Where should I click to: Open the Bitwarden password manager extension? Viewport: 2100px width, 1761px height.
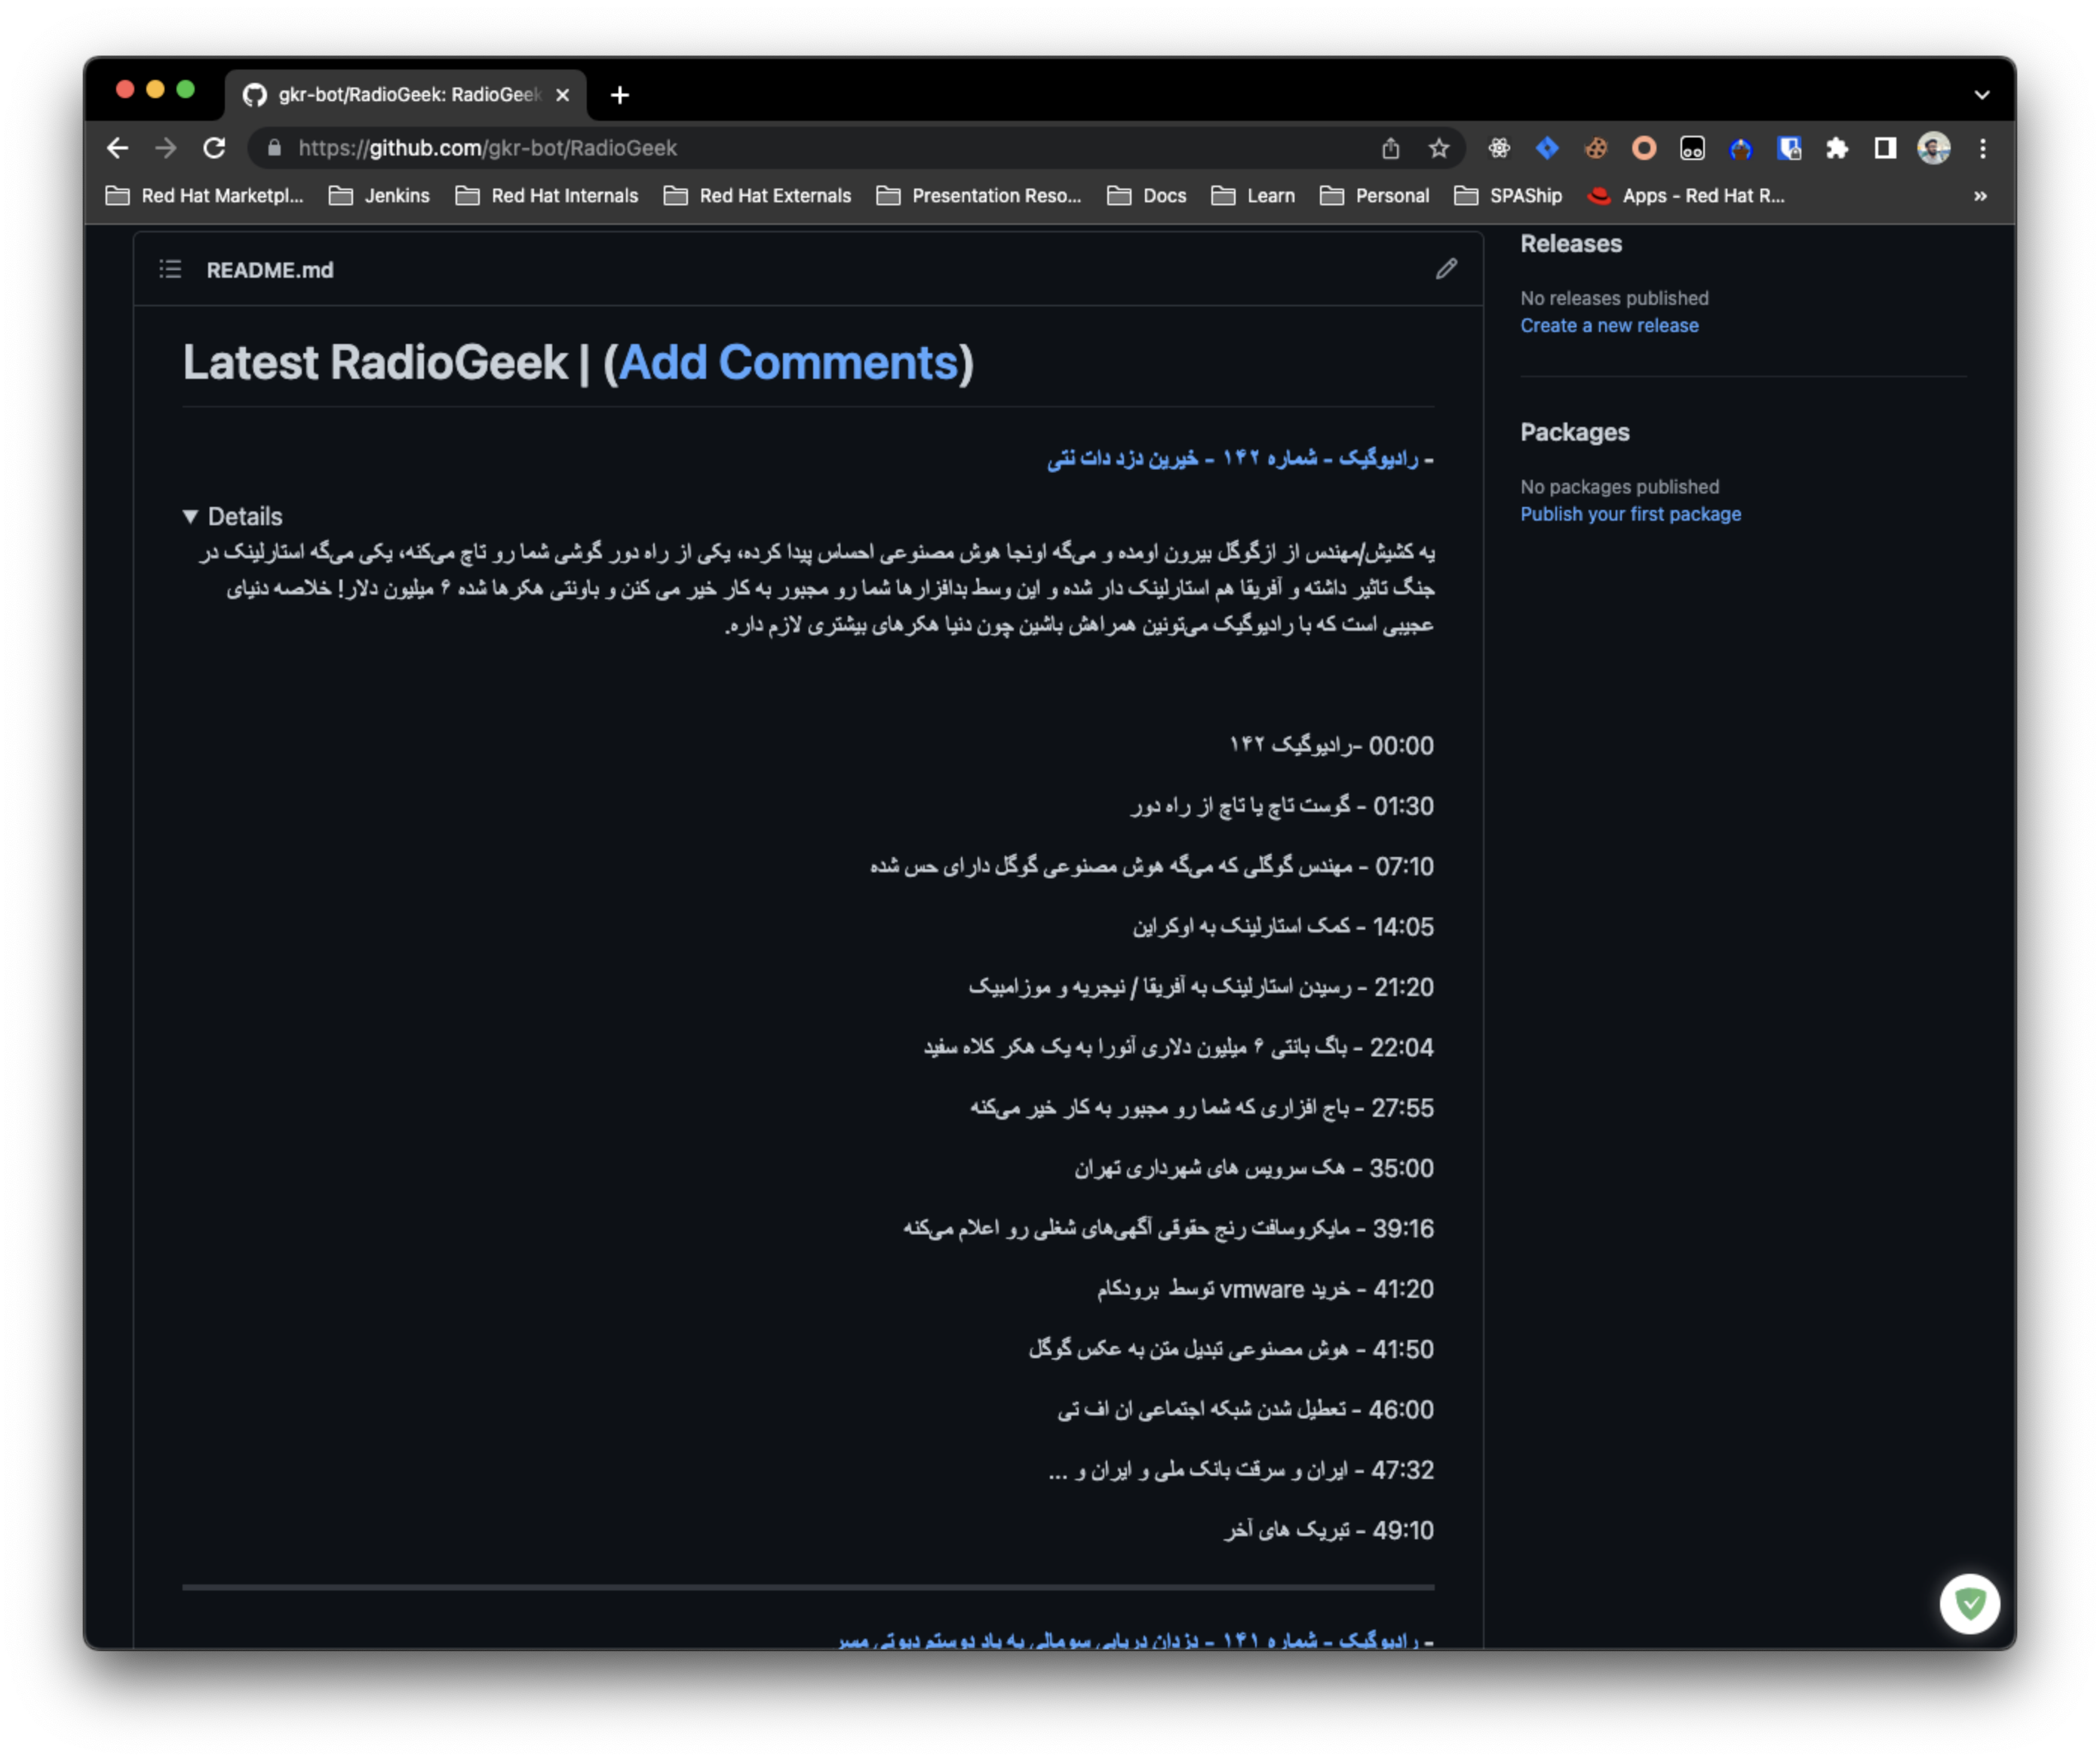click(x=1790, y=148)
